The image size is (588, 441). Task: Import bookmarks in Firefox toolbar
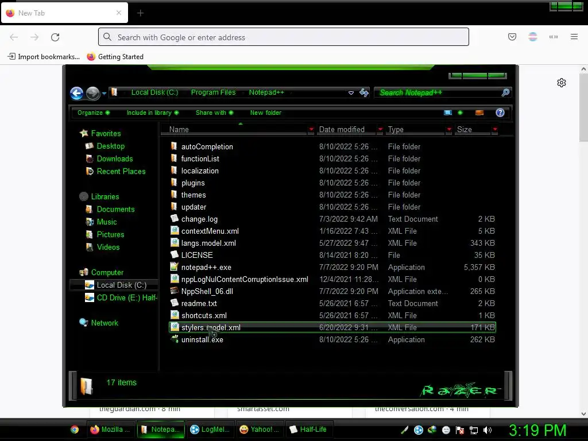[44, 57]
